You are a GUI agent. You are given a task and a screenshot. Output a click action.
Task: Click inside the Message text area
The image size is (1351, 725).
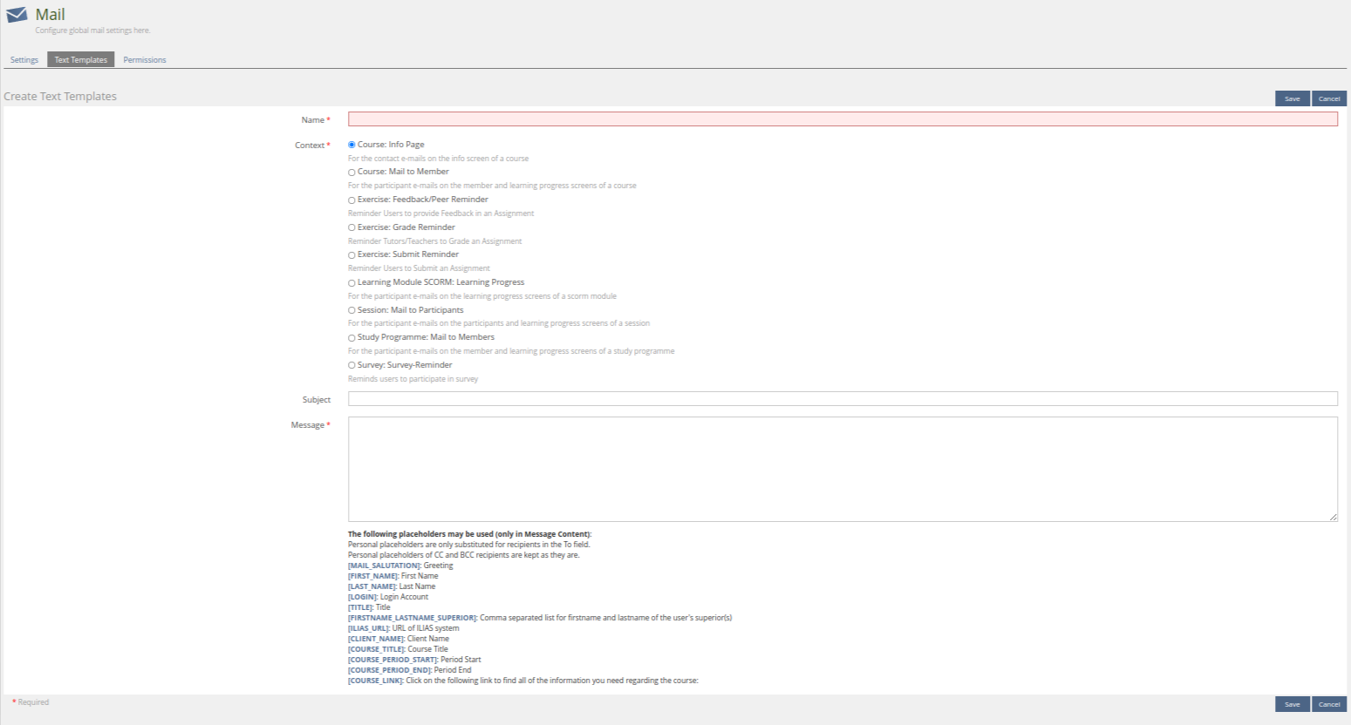coord(842,469)
